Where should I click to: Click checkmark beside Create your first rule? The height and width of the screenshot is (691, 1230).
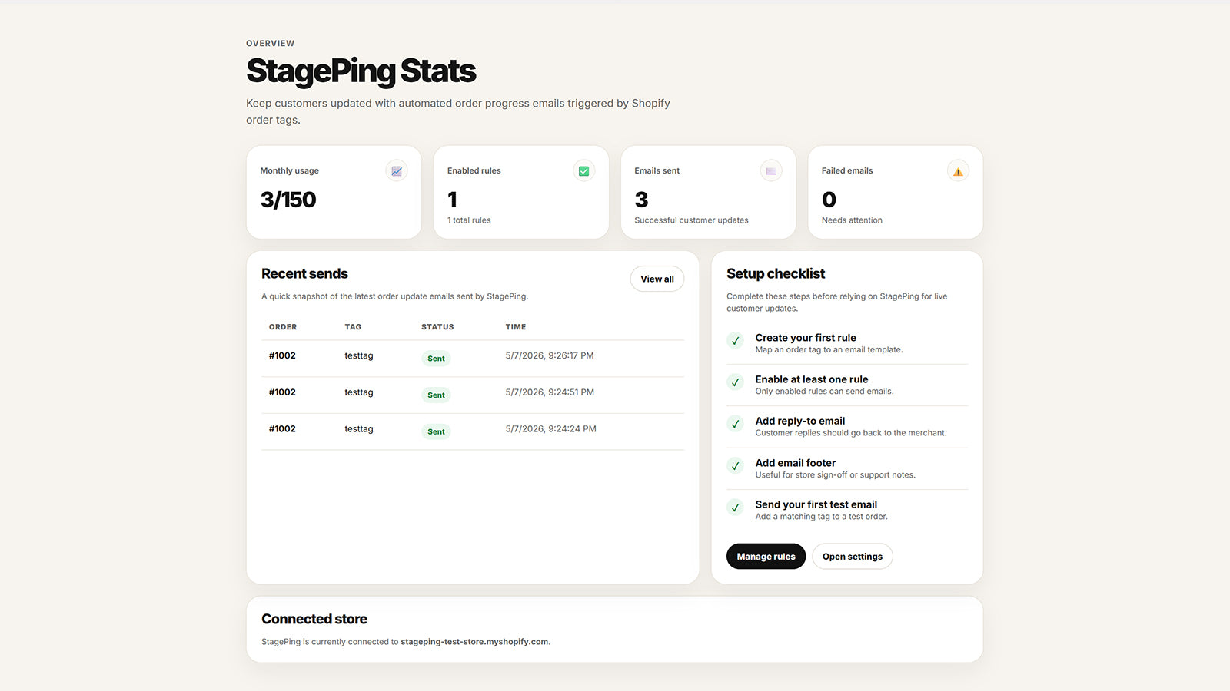coord(736,340)
